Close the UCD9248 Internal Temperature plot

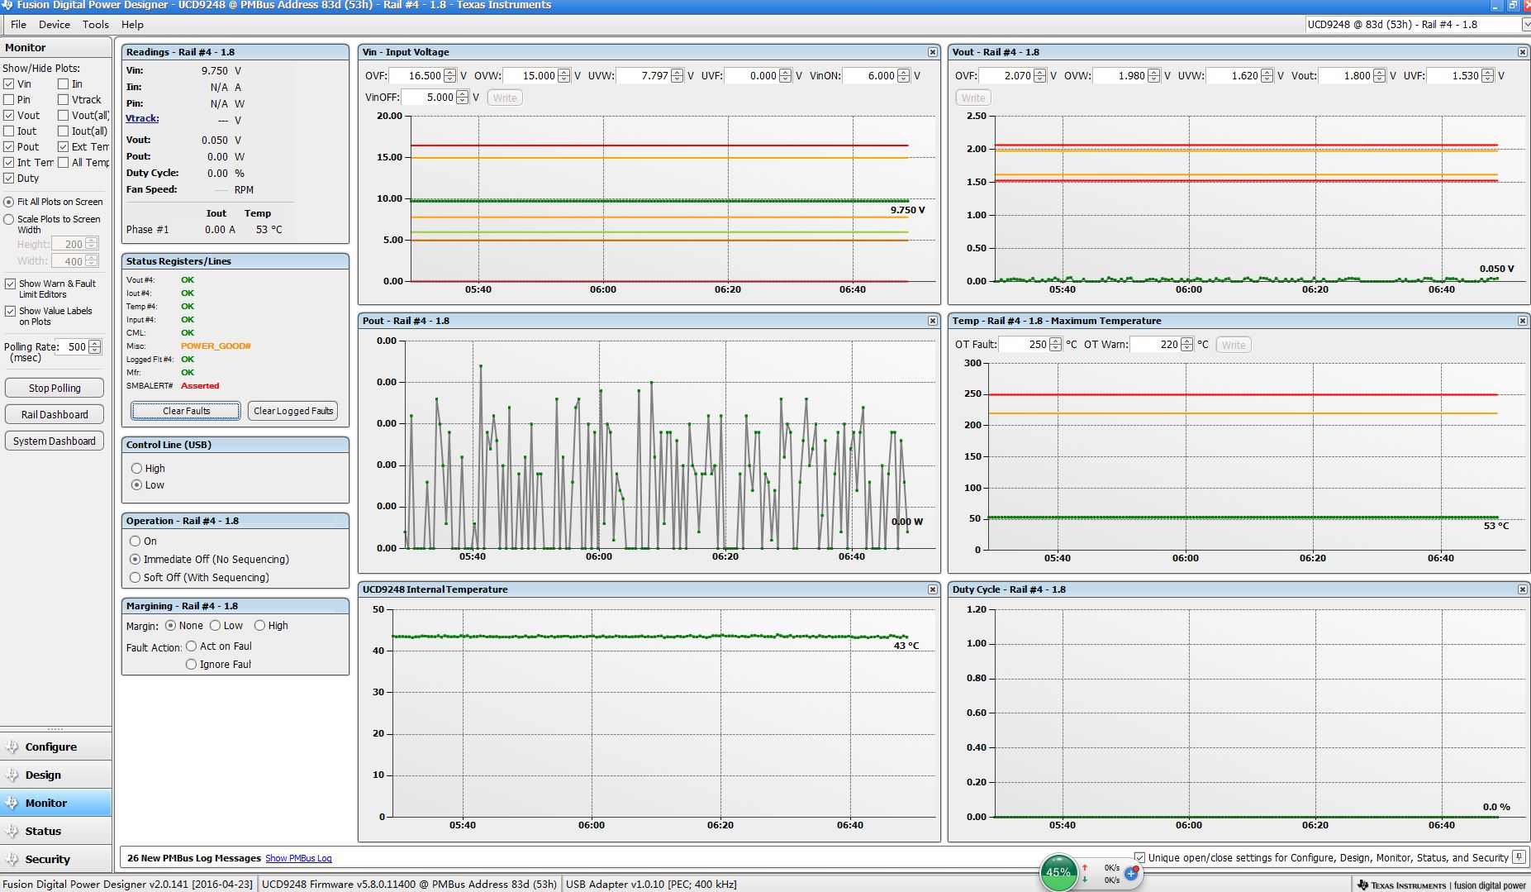coord(932,589)
